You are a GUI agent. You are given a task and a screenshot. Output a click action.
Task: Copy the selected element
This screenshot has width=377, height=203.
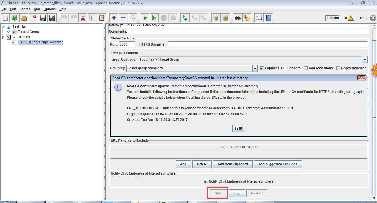[x=92, y=18]
